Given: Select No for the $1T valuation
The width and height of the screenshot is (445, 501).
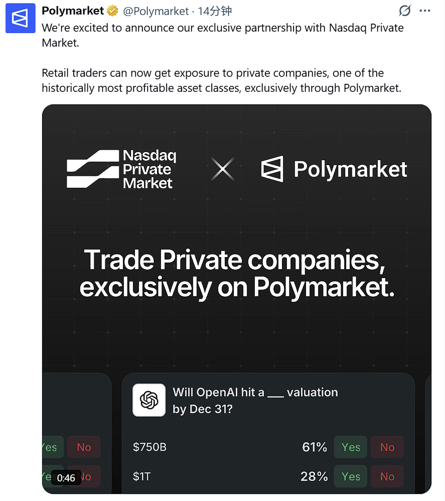Looking at the screenshot, I should click(x=387, y=476).
